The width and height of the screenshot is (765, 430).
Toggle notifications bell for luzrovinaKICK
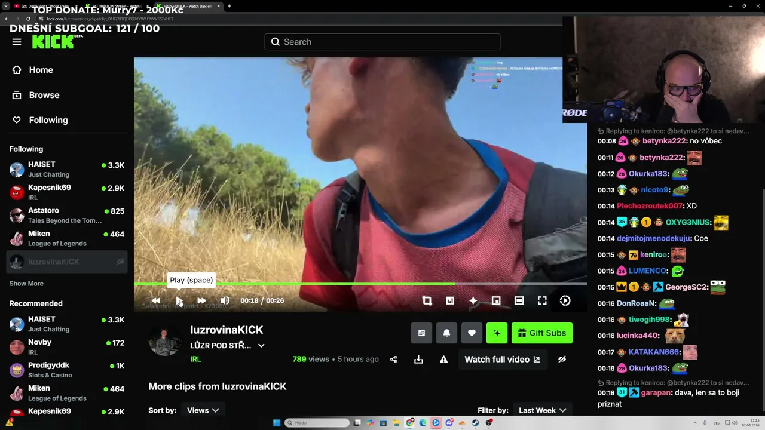pos(446,333)
